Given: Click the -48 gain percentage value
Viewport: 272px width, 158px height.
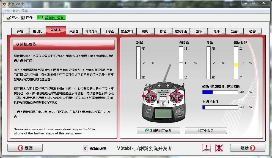Looking at the screenshot, I should point(242,92).
